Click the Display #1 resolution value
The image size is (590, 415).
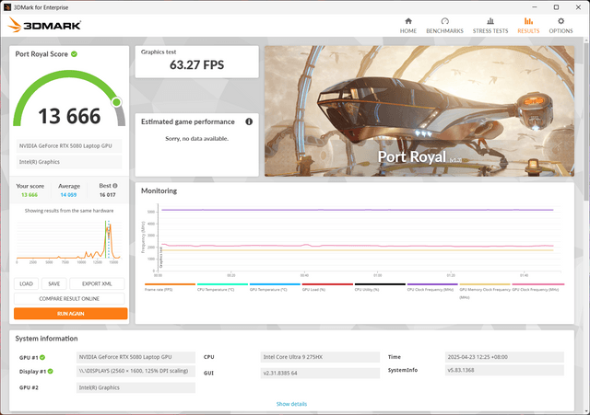(136, 371)
